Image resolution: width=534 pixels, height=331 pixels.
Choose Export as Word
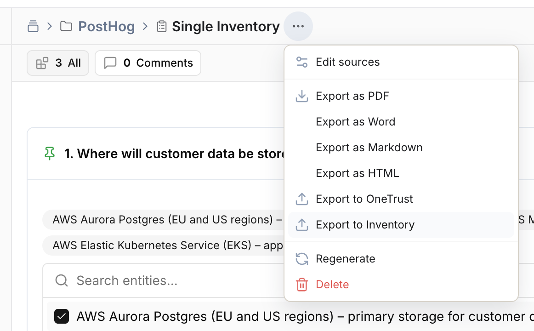[x=401, y=122]
